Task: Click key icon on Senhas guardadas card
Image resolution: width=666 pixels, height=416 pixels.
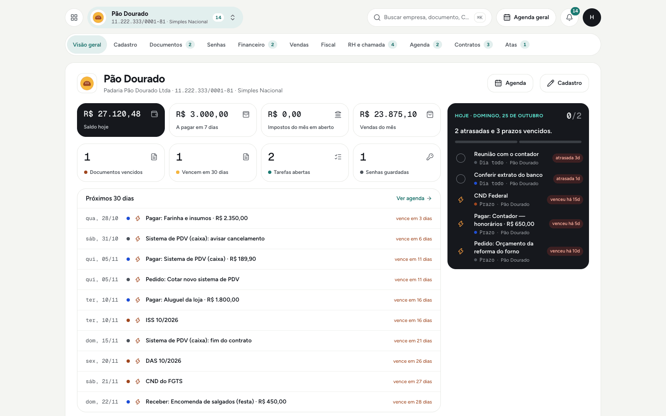Action: click(430, 157)
